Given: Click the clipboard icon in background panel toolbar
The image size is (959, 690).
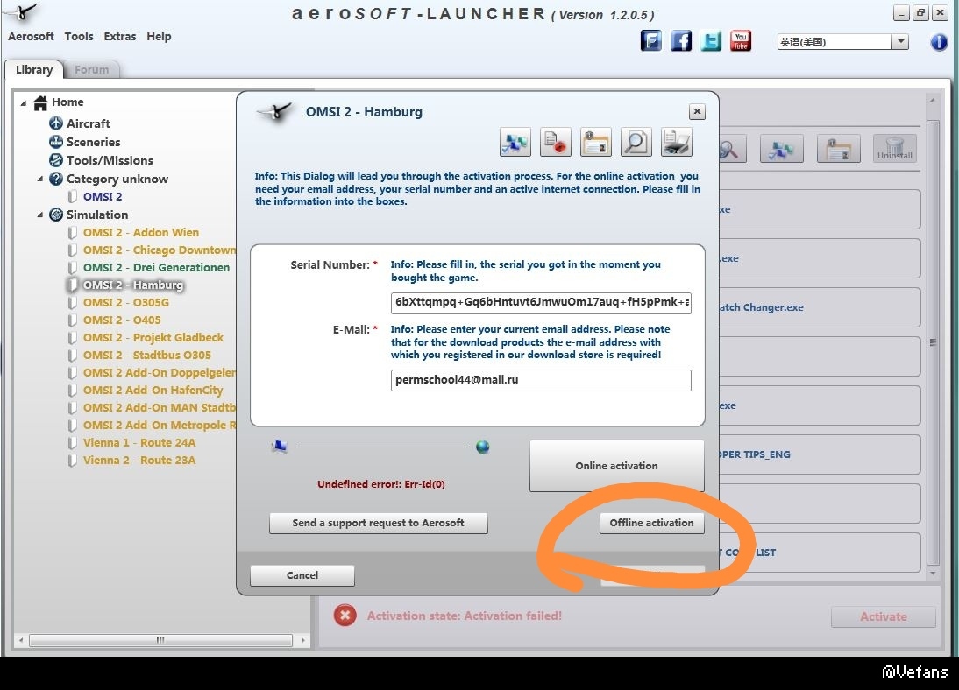Looking at the screenshot, I should coord(839,149).
